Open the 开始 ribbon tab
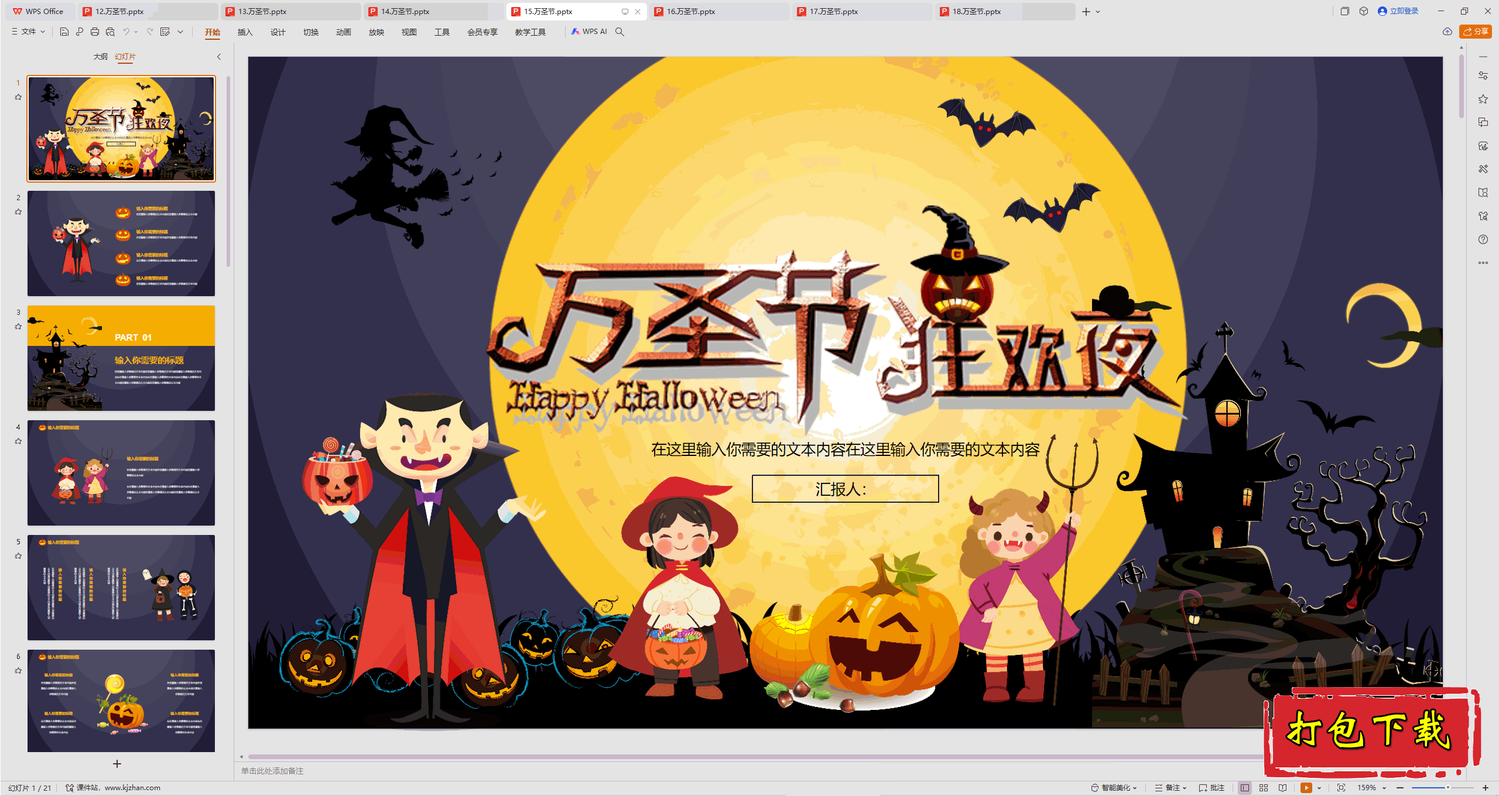The image size is (1499, 796). tap(213, 32)
